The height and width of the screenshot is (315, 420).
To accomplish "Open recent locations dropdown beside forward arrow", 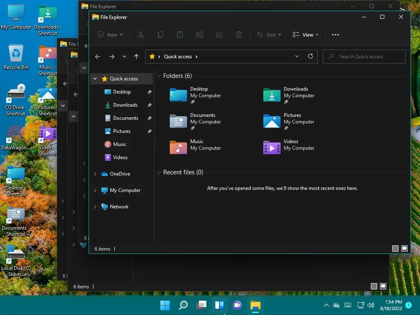I will (x=124, y=57).
